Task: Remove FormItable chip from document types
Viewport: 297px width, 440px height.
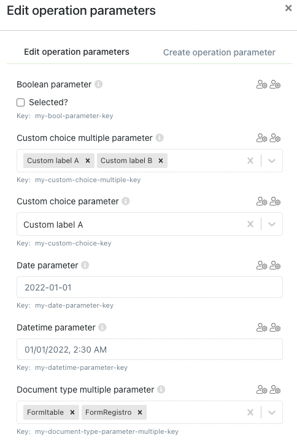Action: click(x=72, y=412)
